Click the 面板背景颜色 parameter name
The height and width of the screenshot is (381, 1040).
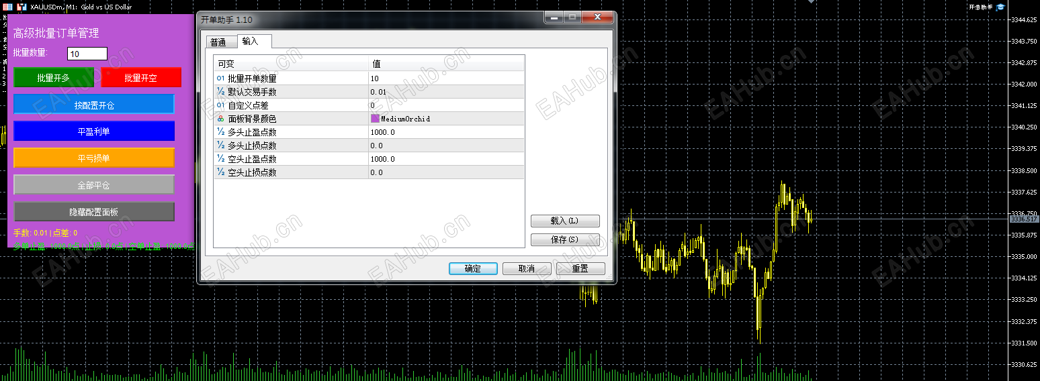point(253,119)
